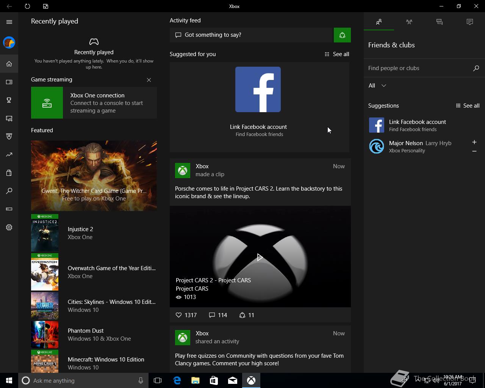
Task: Click Link Facebook account in Friends panel
Action: (424, 125)
